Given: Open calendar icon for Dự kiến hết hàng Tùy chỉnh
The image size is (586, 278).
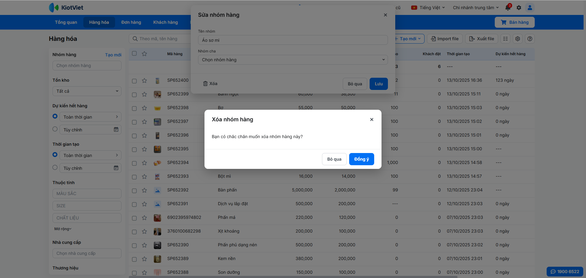Looking at the screenshot, I should click(116, 130).
